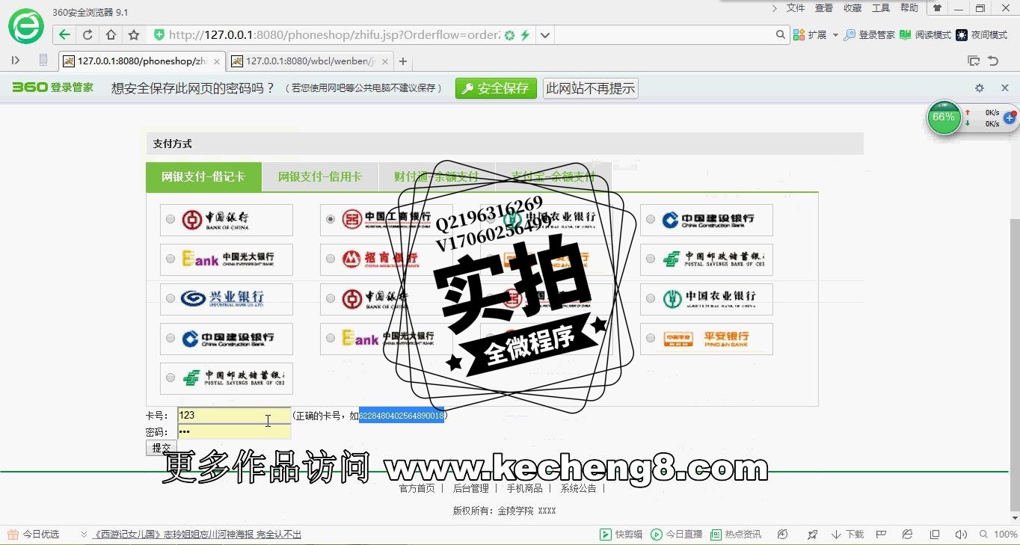This screenshot has height=545, width=1020.
Task: Open the 《西游记女儿国》 news headline link
Action: [x=197, y=535]
